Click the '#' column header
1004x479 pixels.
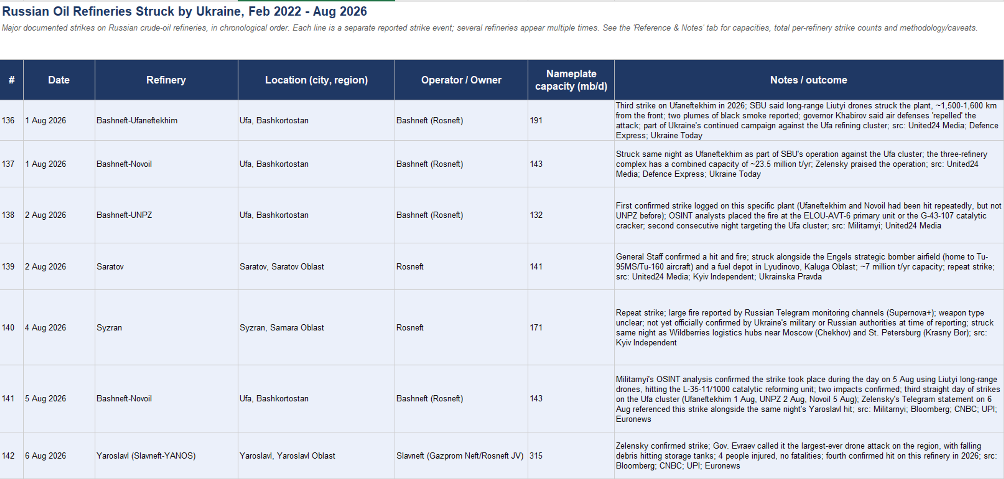point(12,80)
